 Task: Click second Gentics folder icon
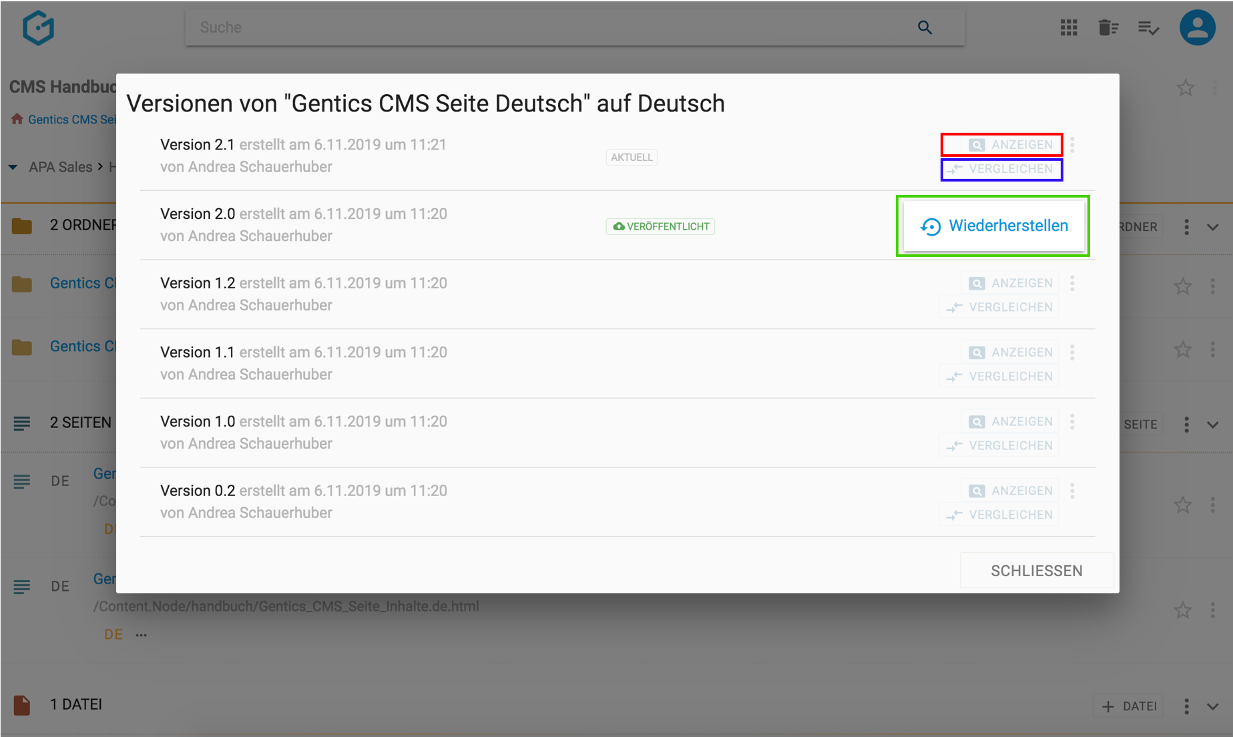coord(22,347)
